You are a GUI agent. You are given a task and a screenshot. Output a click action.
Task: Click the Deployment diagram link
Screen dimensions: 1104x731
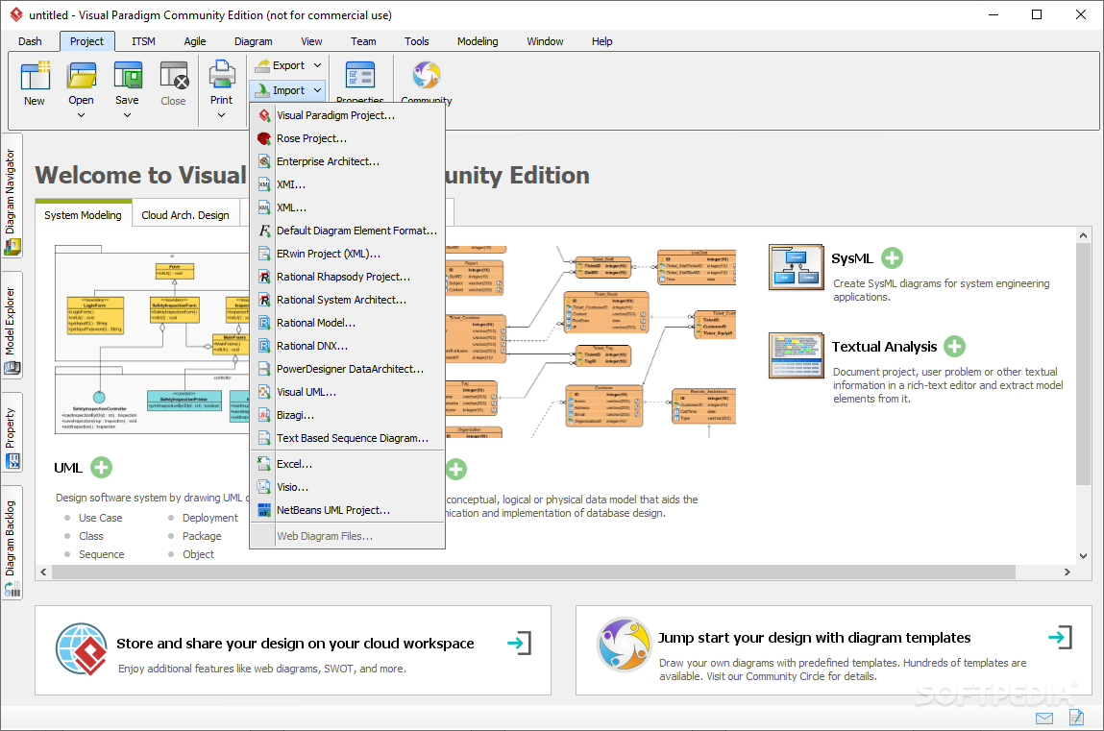(210, 518)
